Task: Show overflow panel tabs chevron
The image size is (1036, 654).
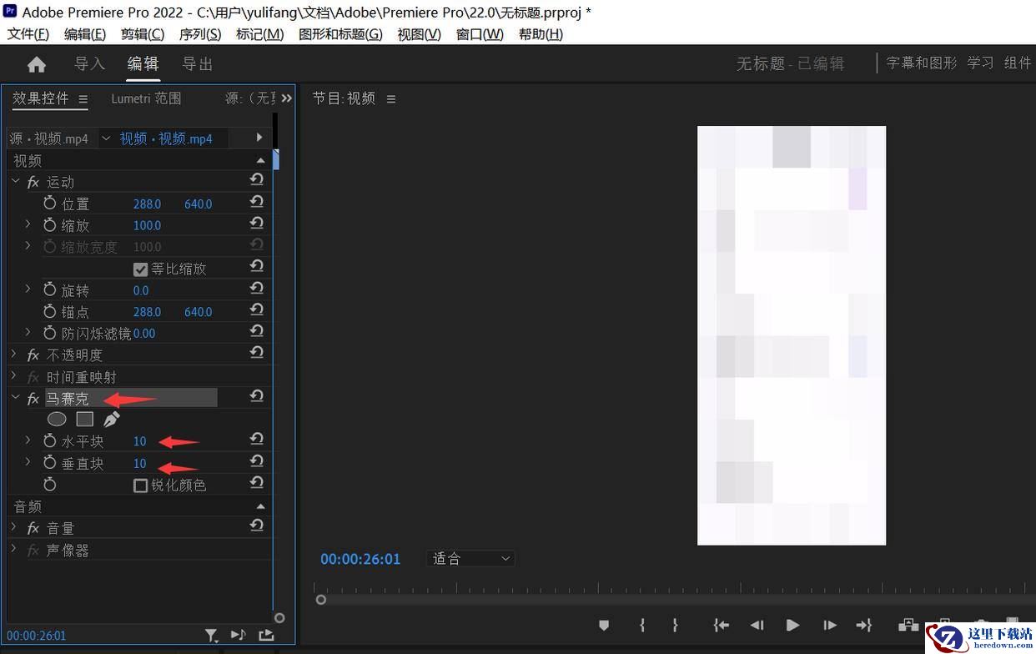Action: [x=287, y=98]
